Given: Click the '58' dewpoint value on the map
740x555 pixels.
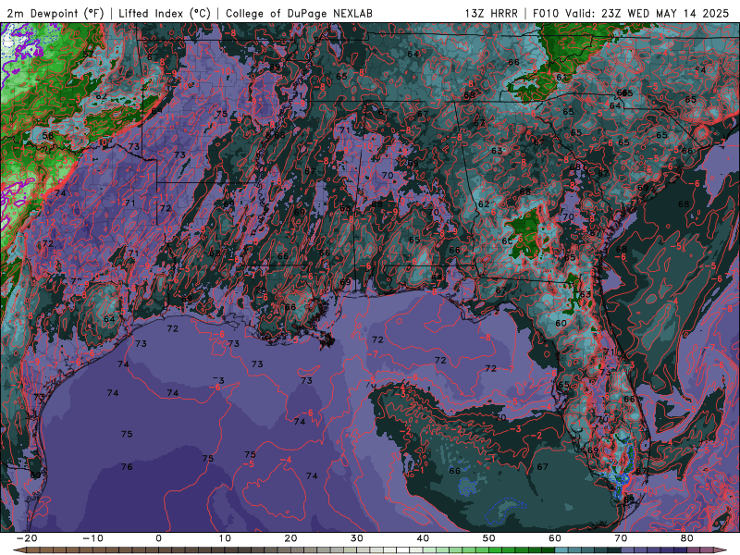Looking at the screenshot, I should click(48, 136).
